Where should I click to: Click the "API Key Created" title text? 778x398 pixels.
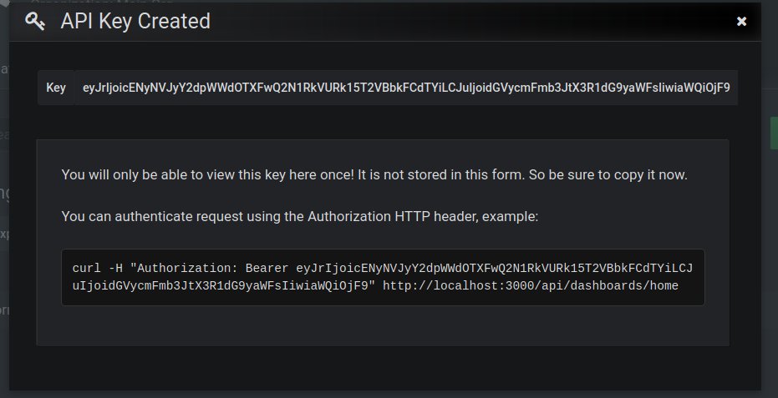point(135,21)
